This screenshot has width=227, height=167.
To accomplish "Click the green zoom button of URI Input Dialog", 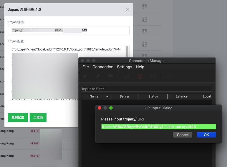I will tap(111, 108).
